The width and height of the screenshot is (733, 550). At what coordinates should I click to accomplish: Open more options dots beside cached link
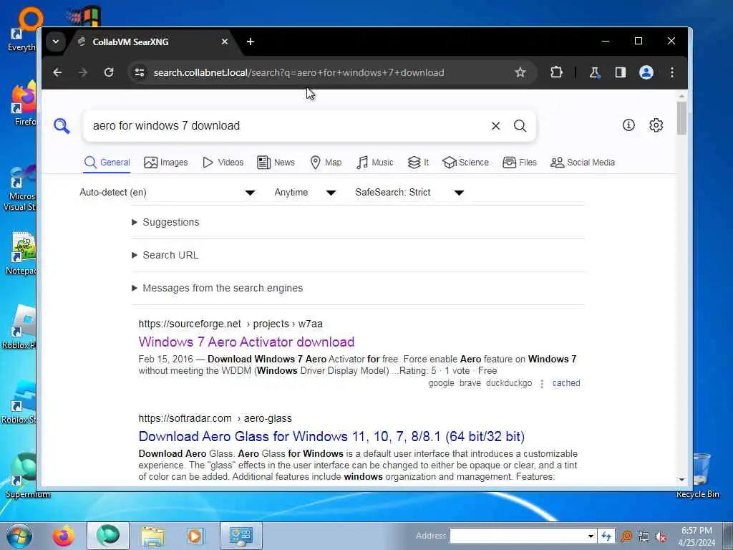[542, 384]
